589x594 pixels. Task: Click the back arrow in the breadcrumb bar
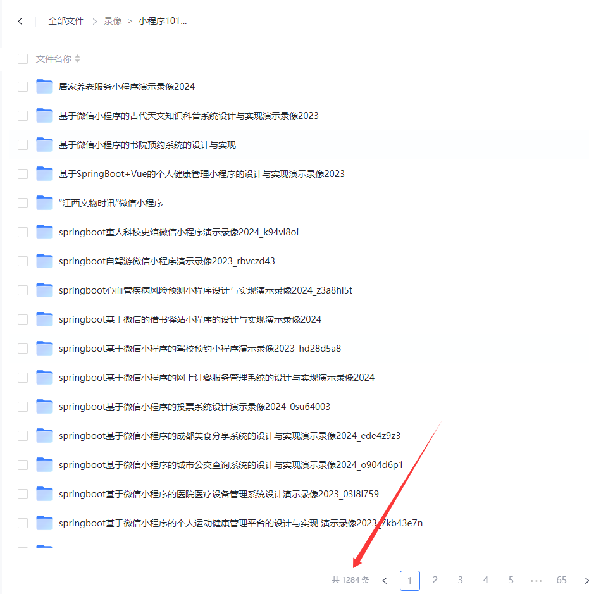pos(20,22)
